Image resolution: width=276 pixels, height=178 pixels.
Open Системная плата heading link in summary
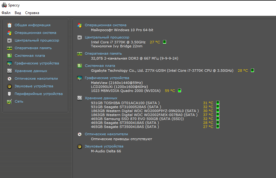pos(100,66)
